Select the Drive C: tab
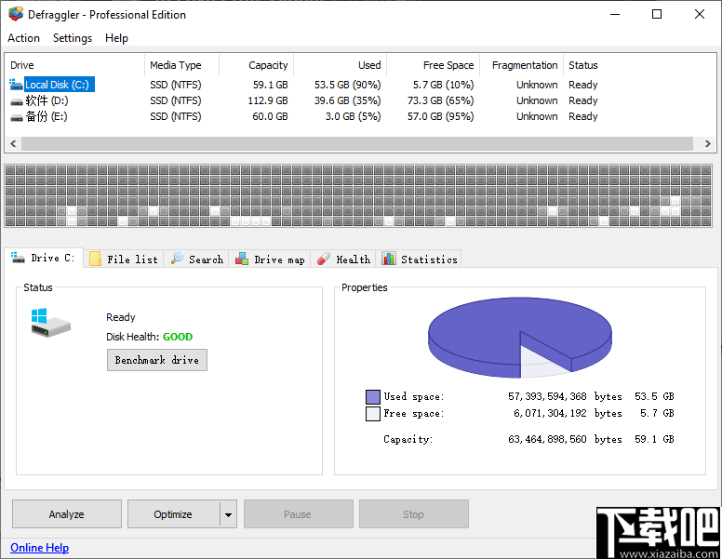Screen dimensions: 722x559 [44, 258]
